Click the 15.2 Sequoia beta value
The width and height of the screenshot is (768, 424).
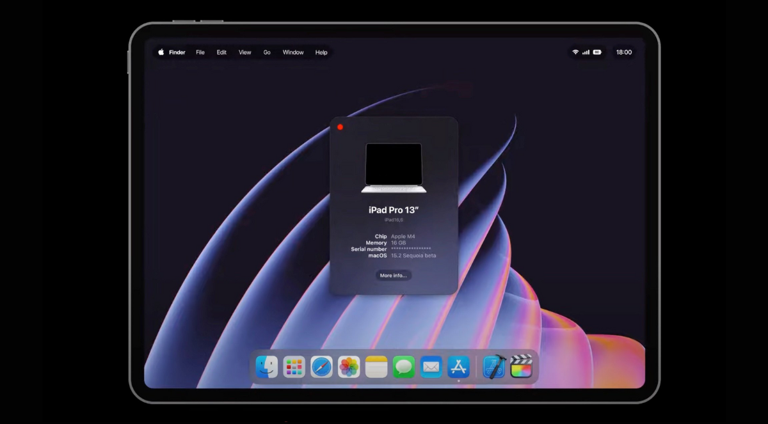tap(413, 256)
